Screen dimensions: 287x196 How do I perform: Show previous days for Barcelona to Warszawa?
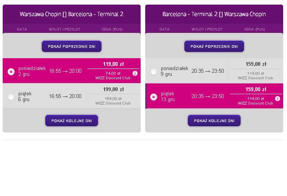pyautogui.click(x=214, y=46)
